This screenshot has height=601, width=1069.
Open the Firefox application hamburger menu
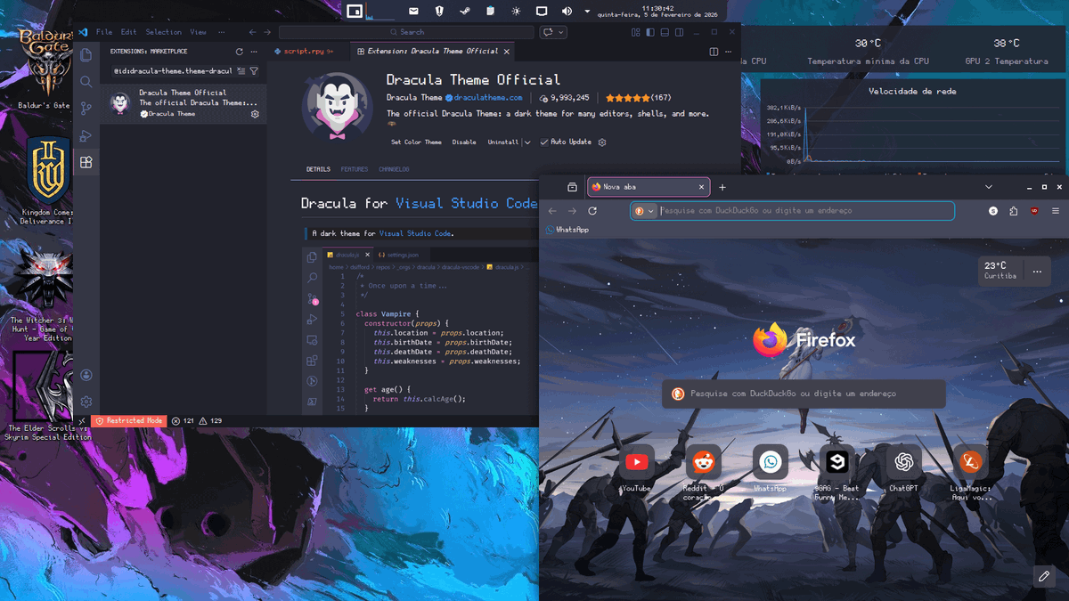click(x=1056, y=211)
